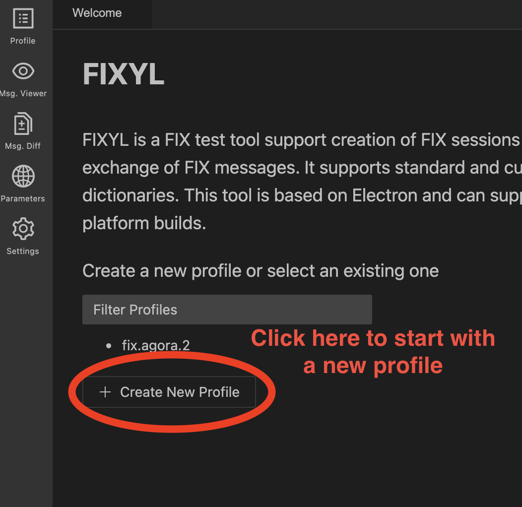Viewport: 522px width, 507px height.
Task: Click the bullet marker beside fix.agora.2
Action: tap(109, 345)
